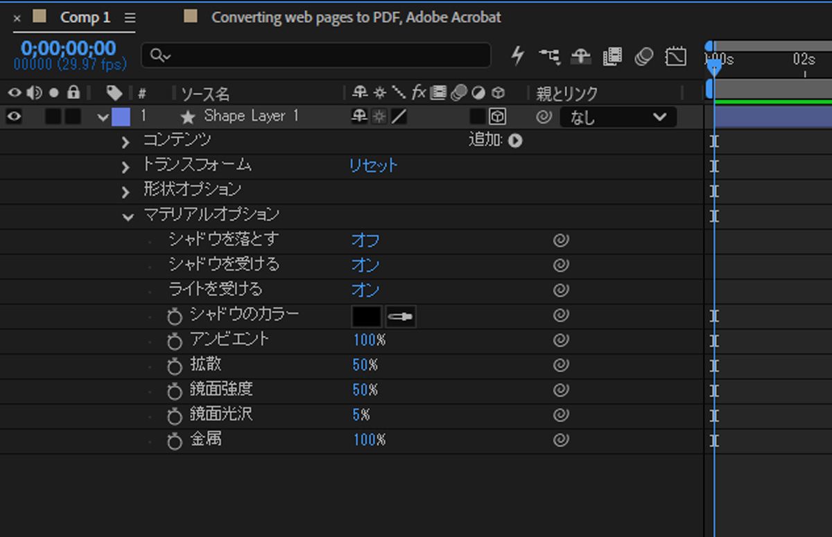This screenshot has height=537, width=832.
Task: Enable the frame blending toolbar icon
Action: coord(612,57)
